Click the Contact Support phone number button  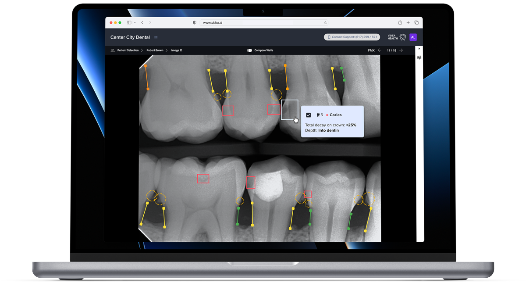pos(352,37)
